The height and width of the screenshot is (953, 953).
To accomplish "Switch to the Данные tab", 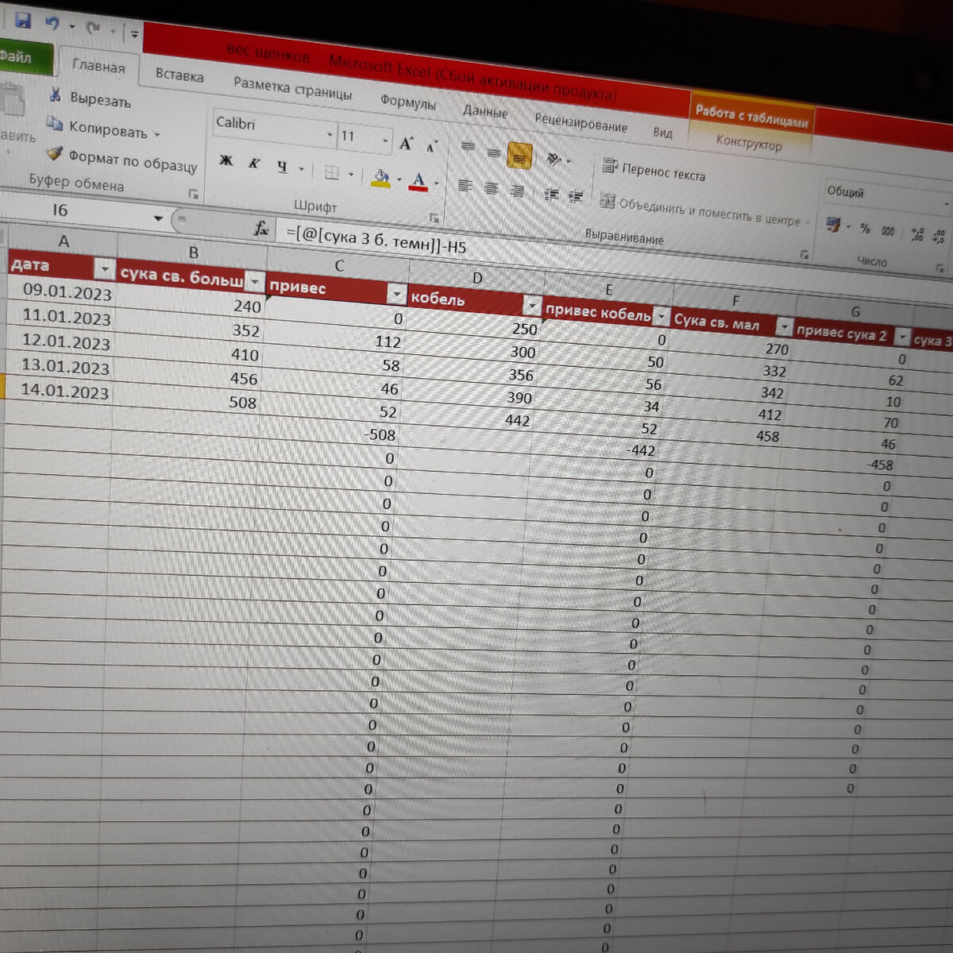I will [x=485, y=111].
